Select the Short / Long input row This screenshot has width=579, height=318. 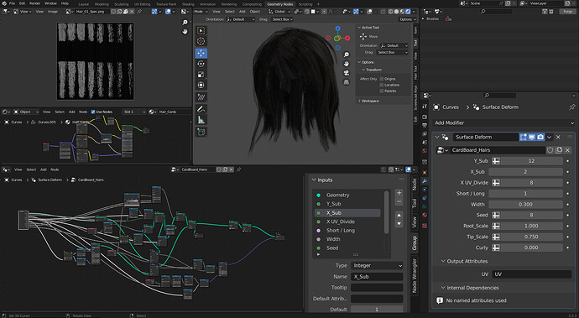[347, 231]
